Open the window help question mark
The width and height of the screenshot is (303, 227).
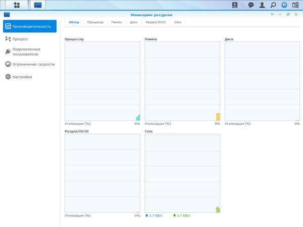[x=272, y=15]
